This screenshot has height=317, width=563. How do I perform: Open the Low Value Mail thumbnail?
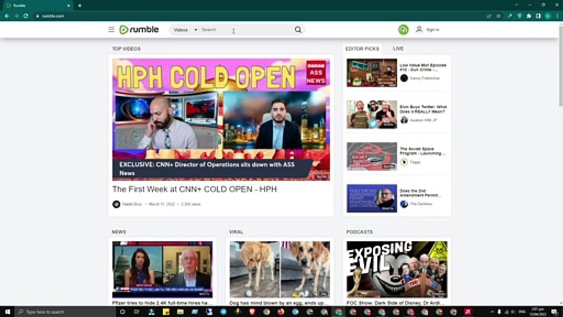372,73
